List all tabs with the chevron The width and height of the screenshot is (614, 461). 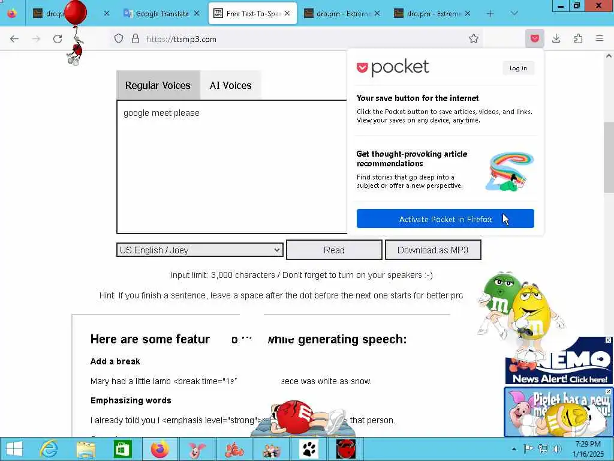point(514,14)
